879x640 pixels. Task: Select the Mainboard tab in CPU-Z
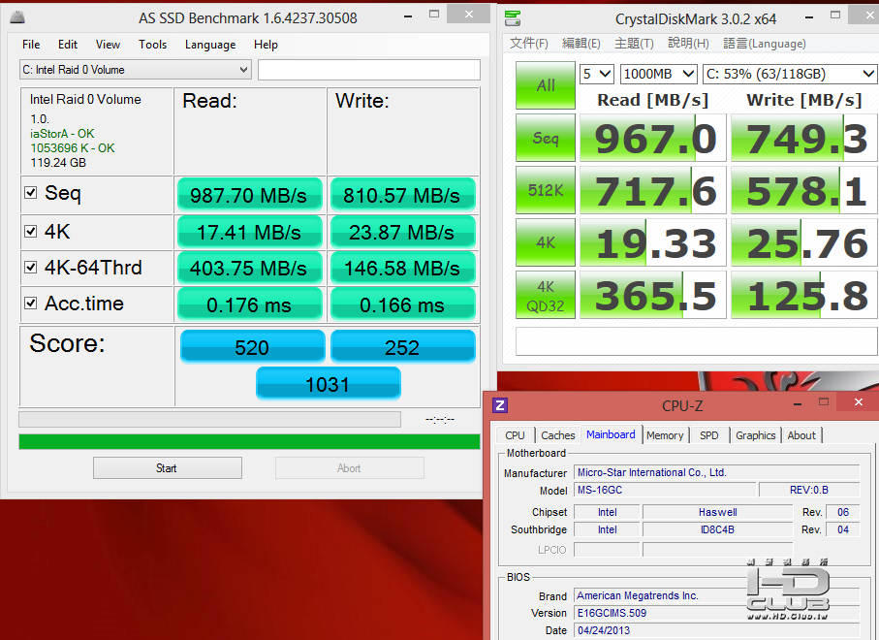[611, 434]
